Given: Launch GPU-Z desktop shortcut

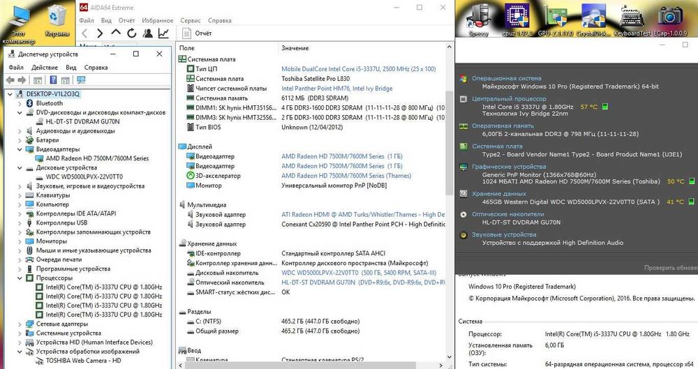Looking at the screenshot, I should point(556,20).
